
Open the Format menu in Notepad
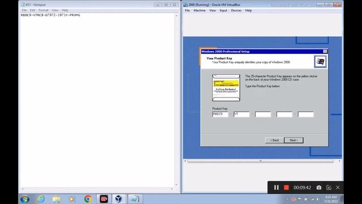[x=44, y=10]
